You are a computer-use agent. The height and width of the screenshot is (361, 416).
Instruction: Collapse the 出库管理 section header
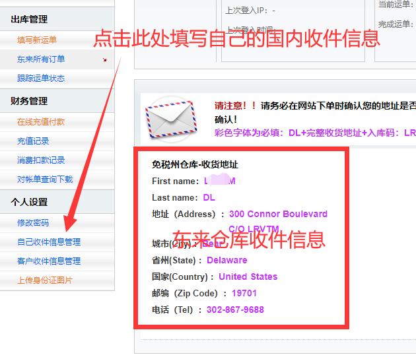tap(30, 20)
